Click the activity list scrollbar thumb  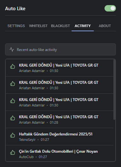coord(114,90)
